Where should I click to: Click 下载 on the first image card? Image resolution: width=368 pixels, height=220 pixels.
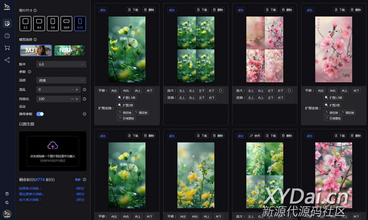[x=133, y=10]
